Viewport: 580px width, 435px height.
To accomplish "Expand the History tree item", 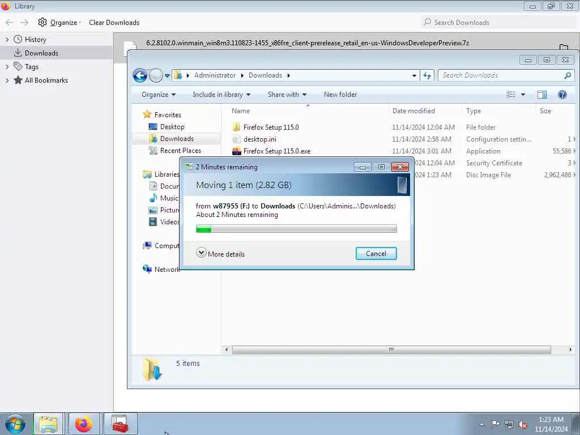I will click(x=7, y=40).
